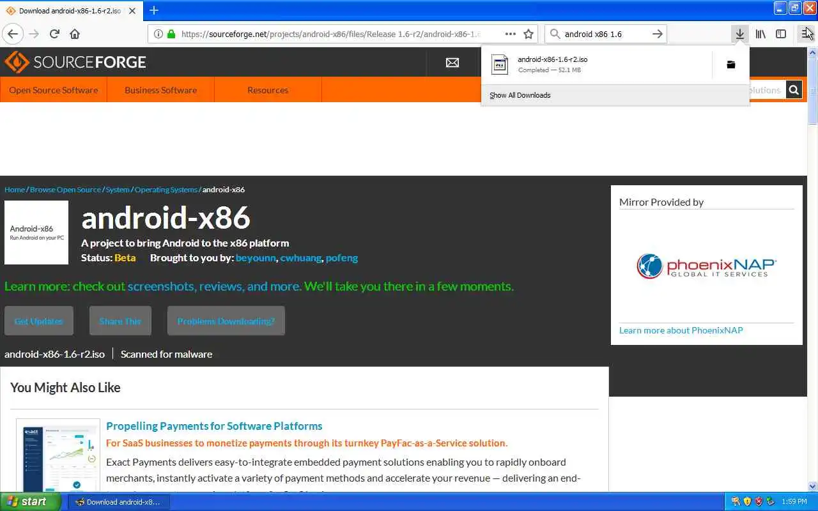Screen dimensions: 818x511
Task: Show site information via the info icon
Action: 158,34
